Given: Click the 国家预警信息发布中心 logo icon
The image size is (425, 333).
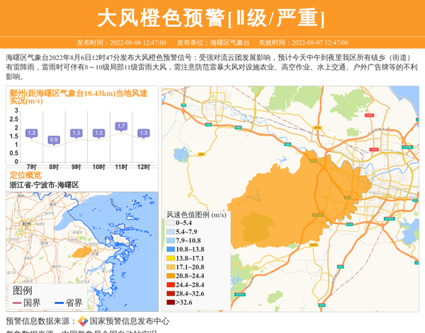Looking at the screenshot, I should [83, 321].
